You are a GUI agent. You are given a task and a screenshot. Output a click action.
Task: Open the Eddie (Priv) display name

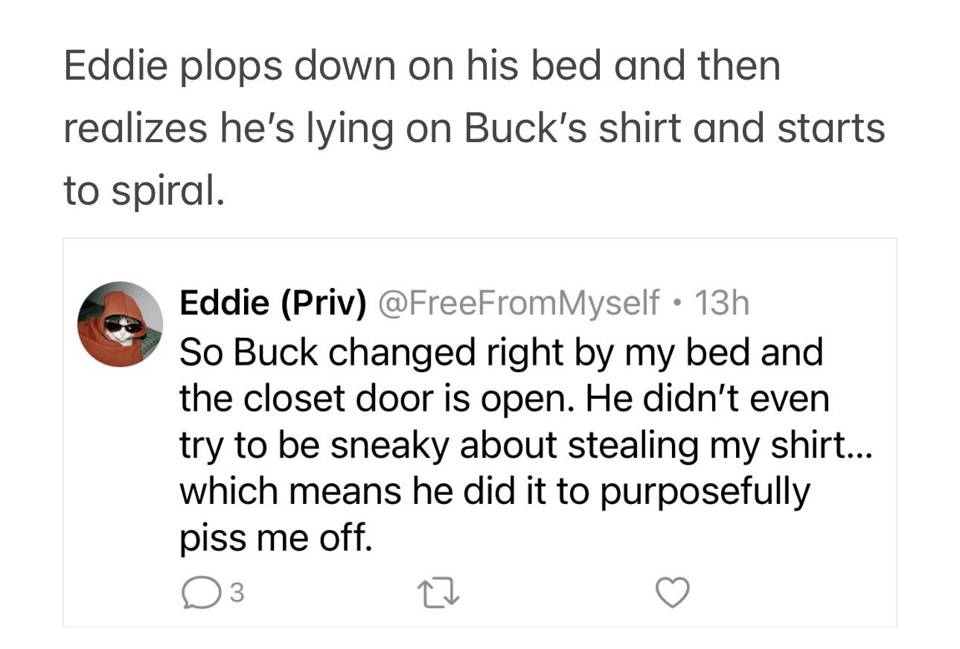point(274,303)
